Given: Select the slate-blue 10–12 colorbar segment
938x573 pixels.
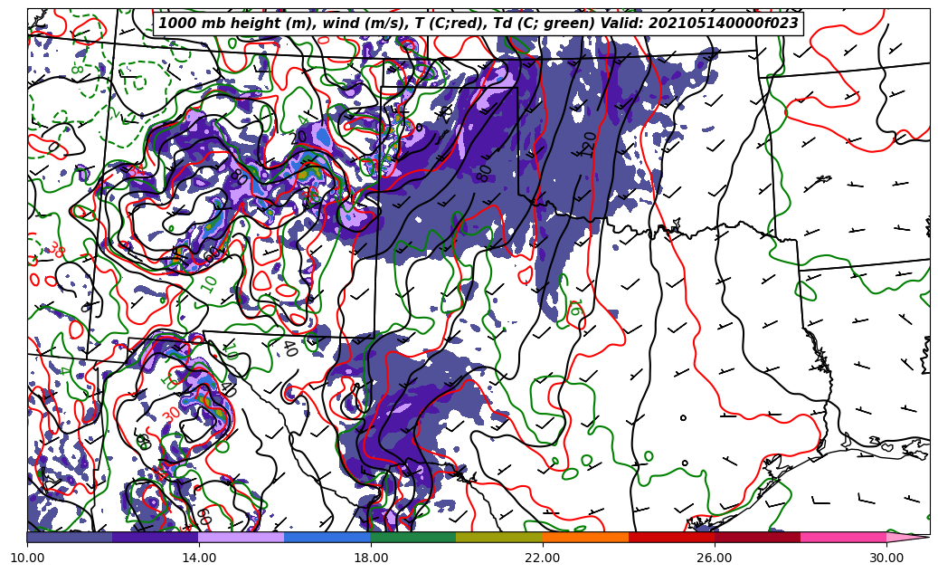Looking at the screenshot, I should click(x=70, y=537).
